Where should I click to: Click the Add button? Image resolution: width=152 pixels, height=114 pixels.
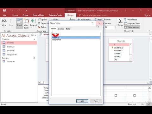pos(82,101)
